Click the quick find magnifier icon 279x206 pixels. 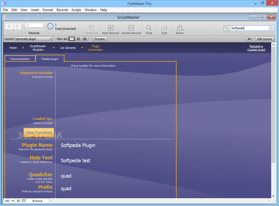point(227,28)
